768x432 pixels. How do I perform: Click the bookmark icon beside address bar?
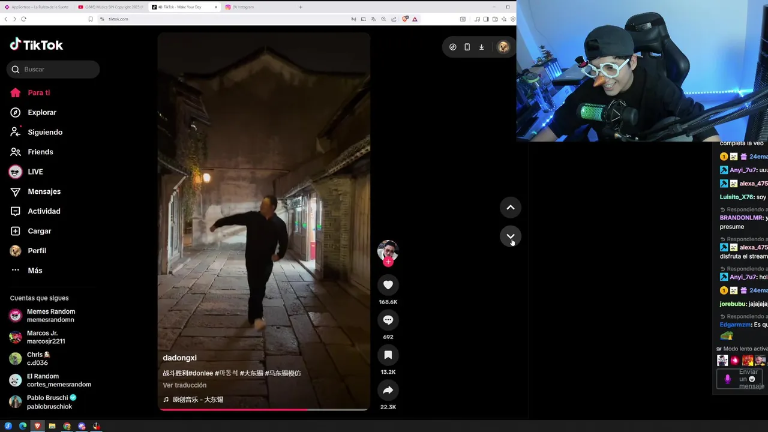[x=91, y=19]
